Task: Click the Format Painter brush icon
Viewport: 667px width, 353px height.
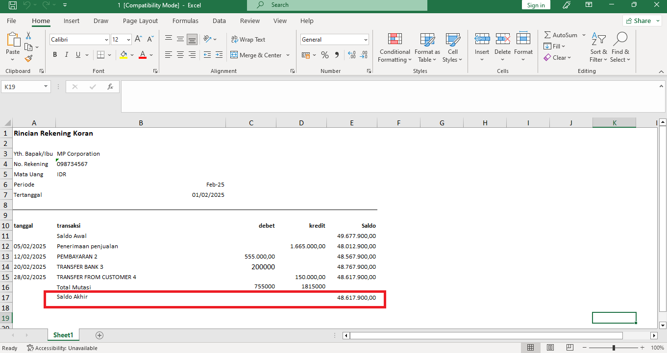Action: (28, 58)
